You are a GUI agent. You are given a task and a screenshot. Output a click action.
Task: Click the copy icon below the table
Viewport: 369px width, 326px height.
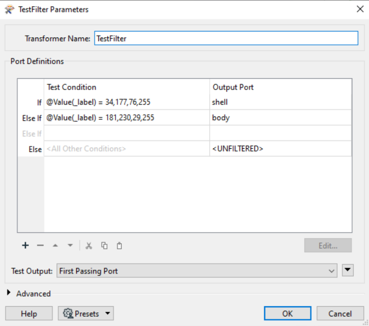click(104, 245)
